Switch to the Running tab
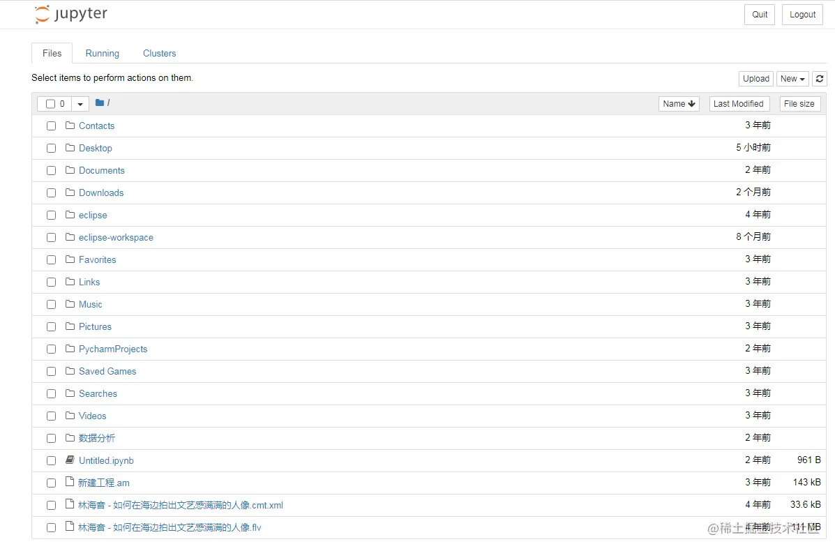 [103, 53]
